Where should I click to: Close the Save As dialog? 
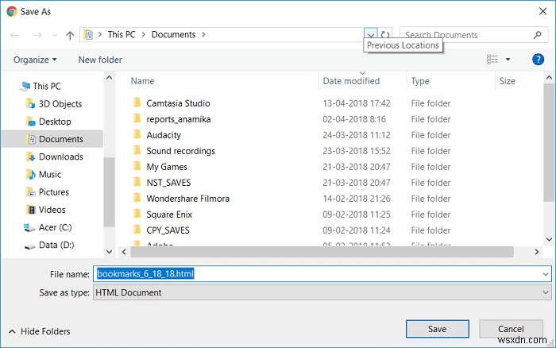pyautogui.click(x=542, y=11)
